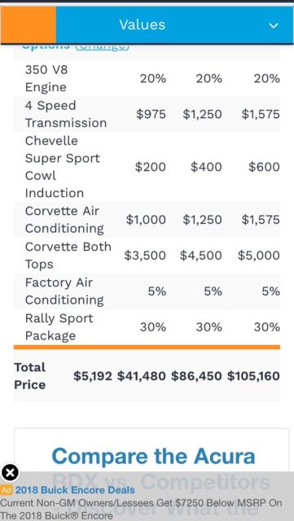Select the Rally Sport Package option
Screen dimensions: 294x521
(147, 327)
